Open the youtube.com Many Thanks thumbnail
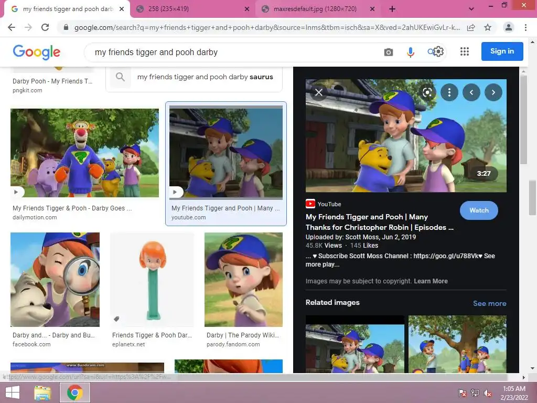Image resolution: width=537 pixels, height=403 pixels. coord(226,153)
